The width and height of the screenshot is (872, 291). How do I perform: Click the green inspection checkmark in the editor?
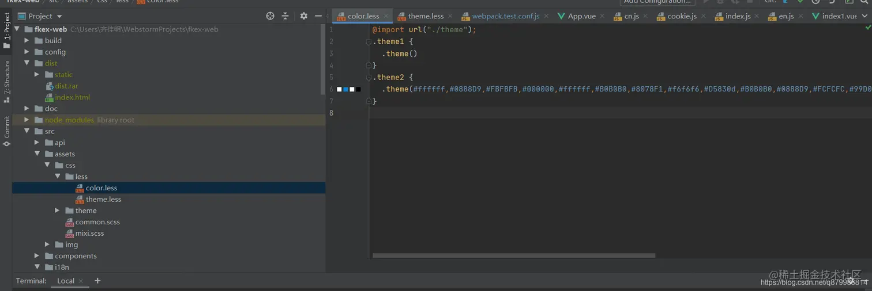[x=867, y=28]
